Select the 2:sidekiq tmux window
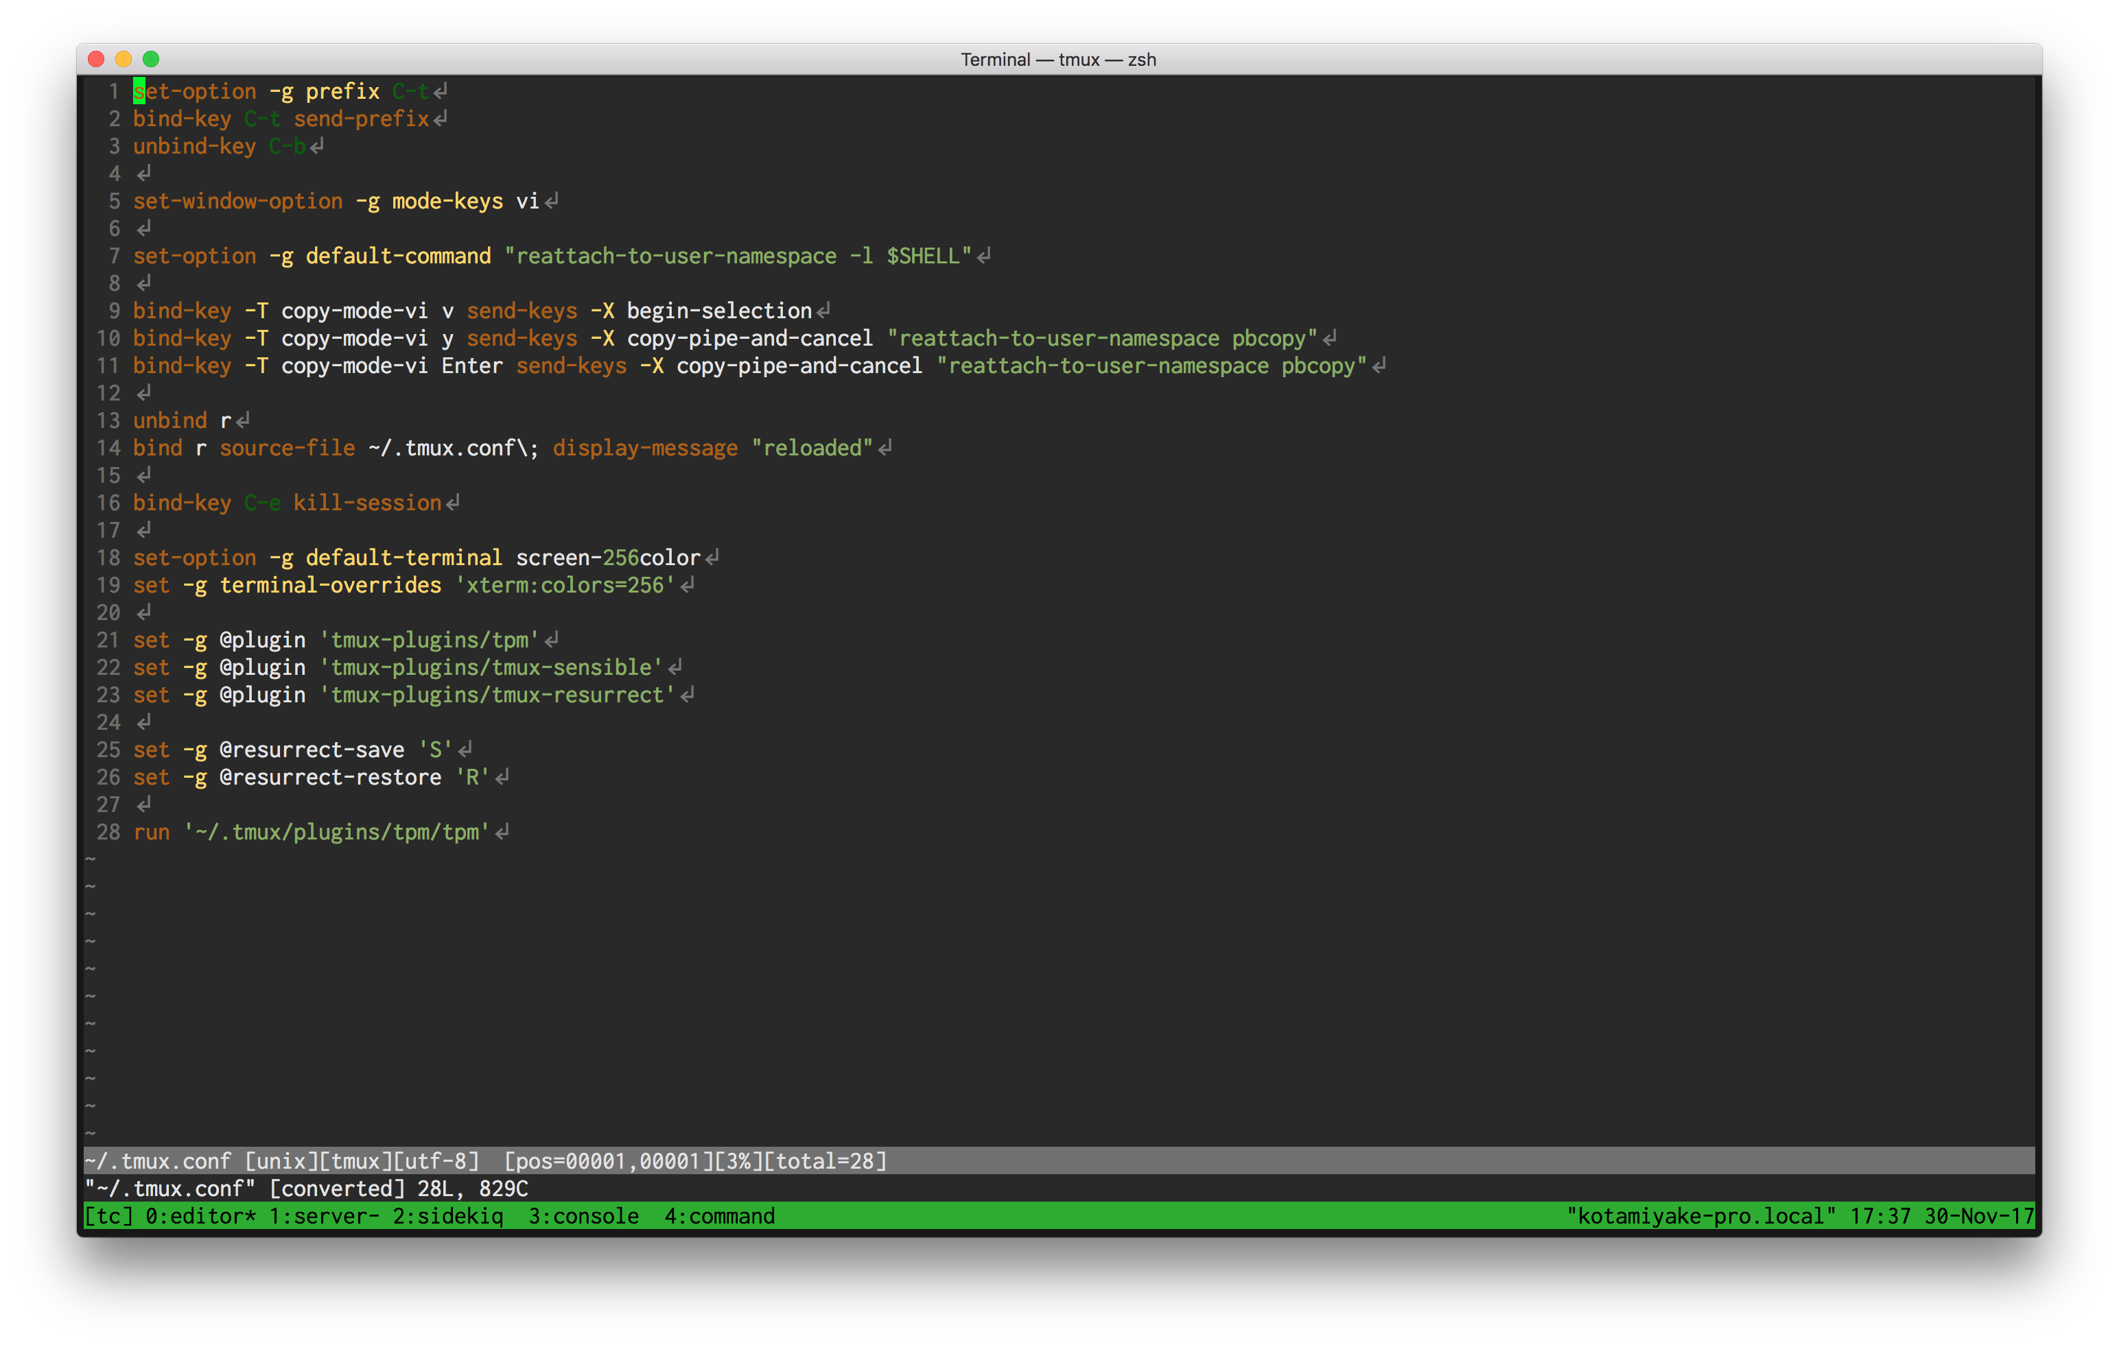Image resolution: width=2119 pixels, height=1347 pixels. click(x=447, y=1216)
